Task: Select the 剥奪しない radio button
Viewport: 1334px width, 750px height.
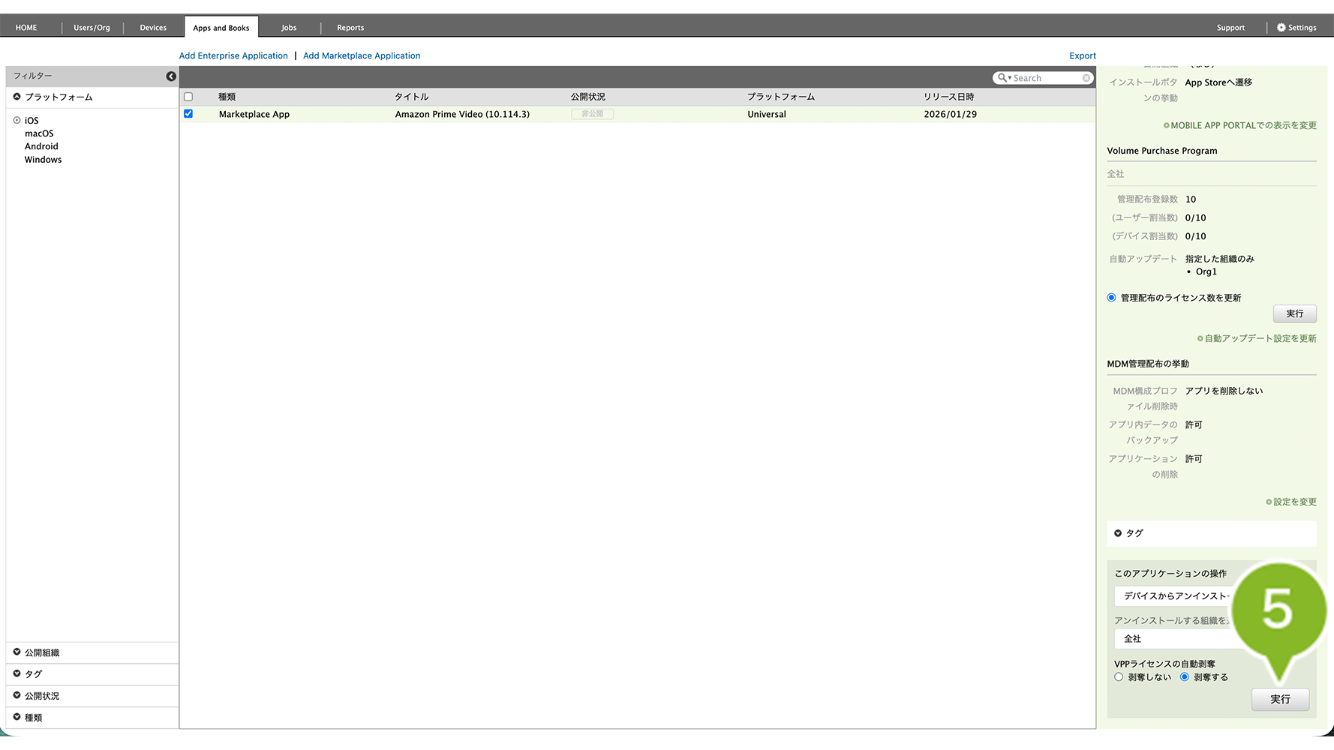Action: tap(1119, 677)
